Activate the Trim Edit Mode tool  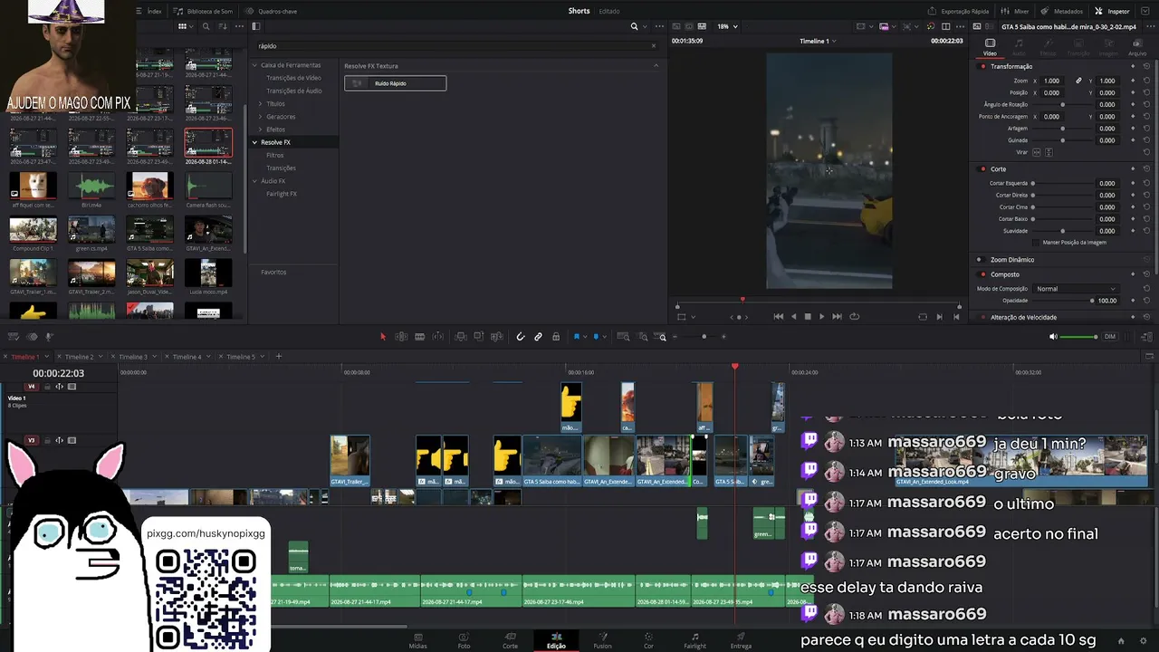pyautogui.click(x=401, y=337)
